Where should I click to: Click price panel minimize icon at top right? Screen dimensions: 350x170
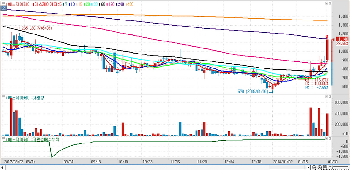tap(326, 3)
